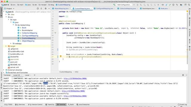191x107 pixels.
Task: Click the Search Everywhere magnifier icon
Action: tap(189, 5)
